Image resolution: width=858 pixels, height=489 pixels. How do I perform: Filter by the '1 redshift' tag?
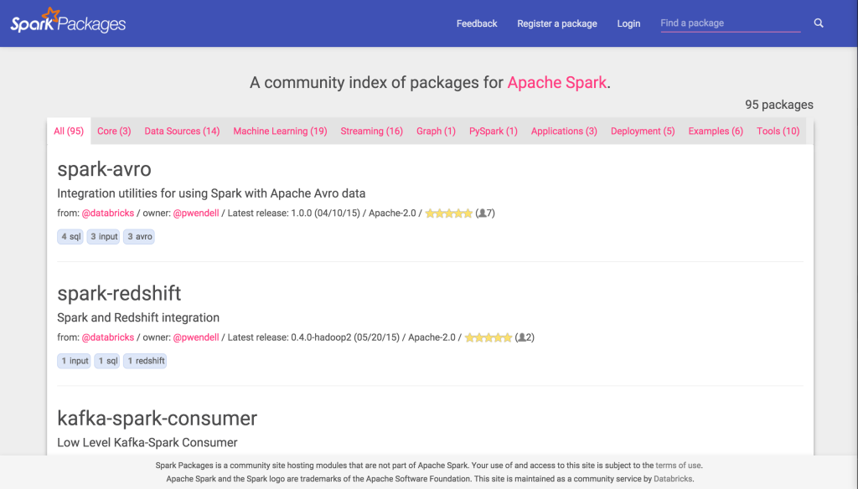(x=145, y=361)
